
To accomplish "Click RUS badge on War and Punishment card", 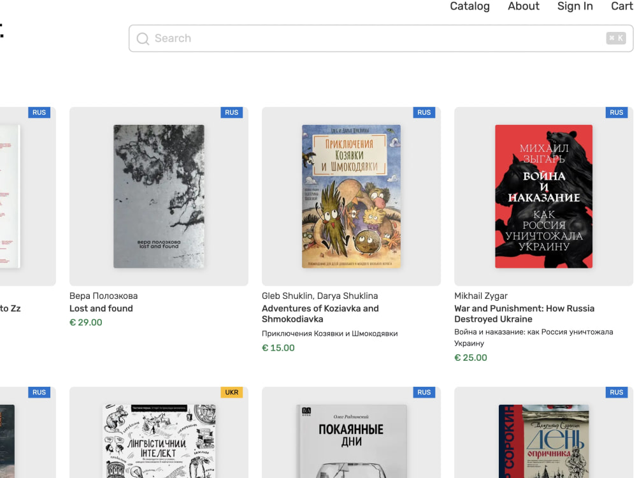I will 616,113.
